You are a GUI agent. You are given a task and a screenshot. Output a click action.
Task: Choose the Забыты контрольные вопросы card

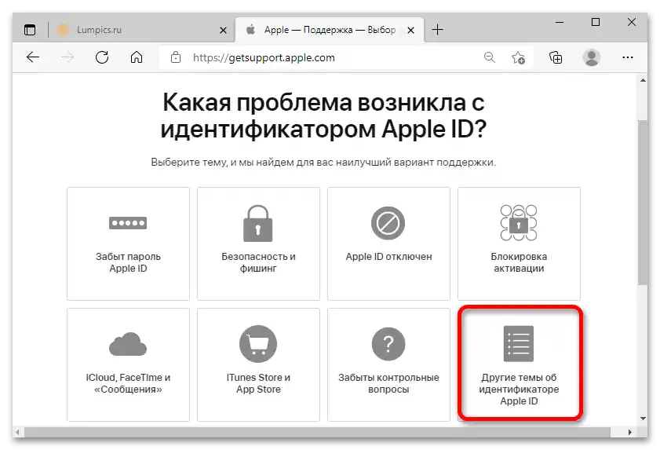coord(388,364)
